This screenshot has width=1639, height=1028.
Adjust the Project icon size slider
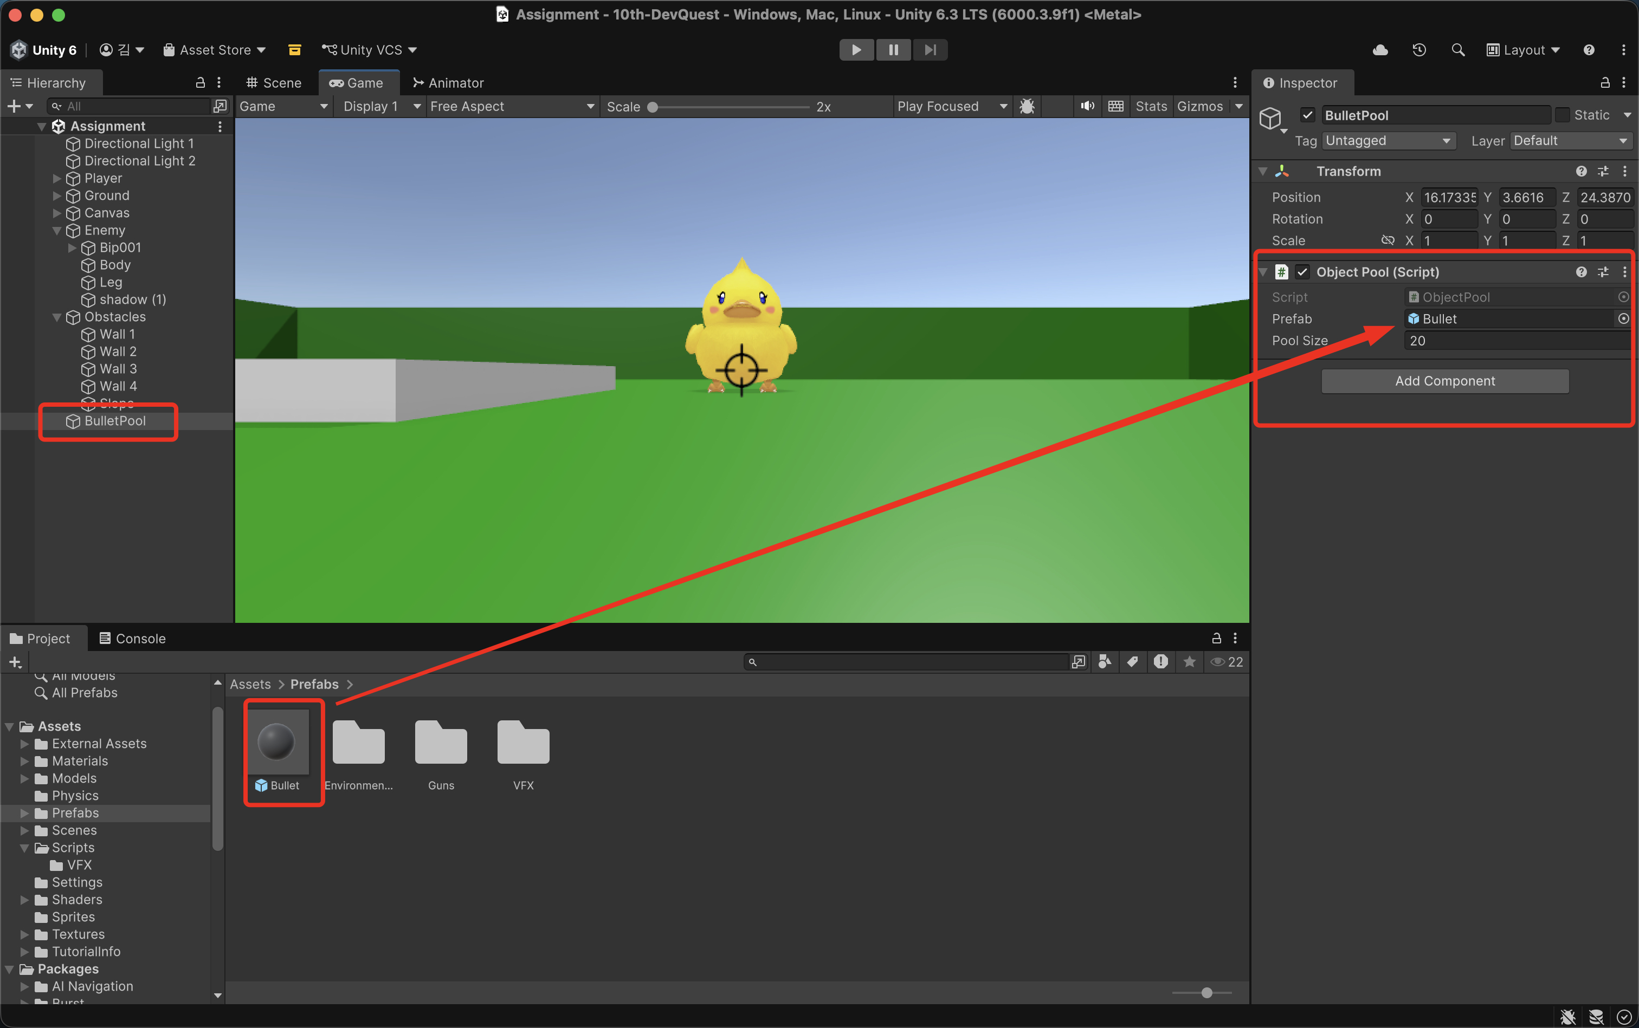point(1202,993)
